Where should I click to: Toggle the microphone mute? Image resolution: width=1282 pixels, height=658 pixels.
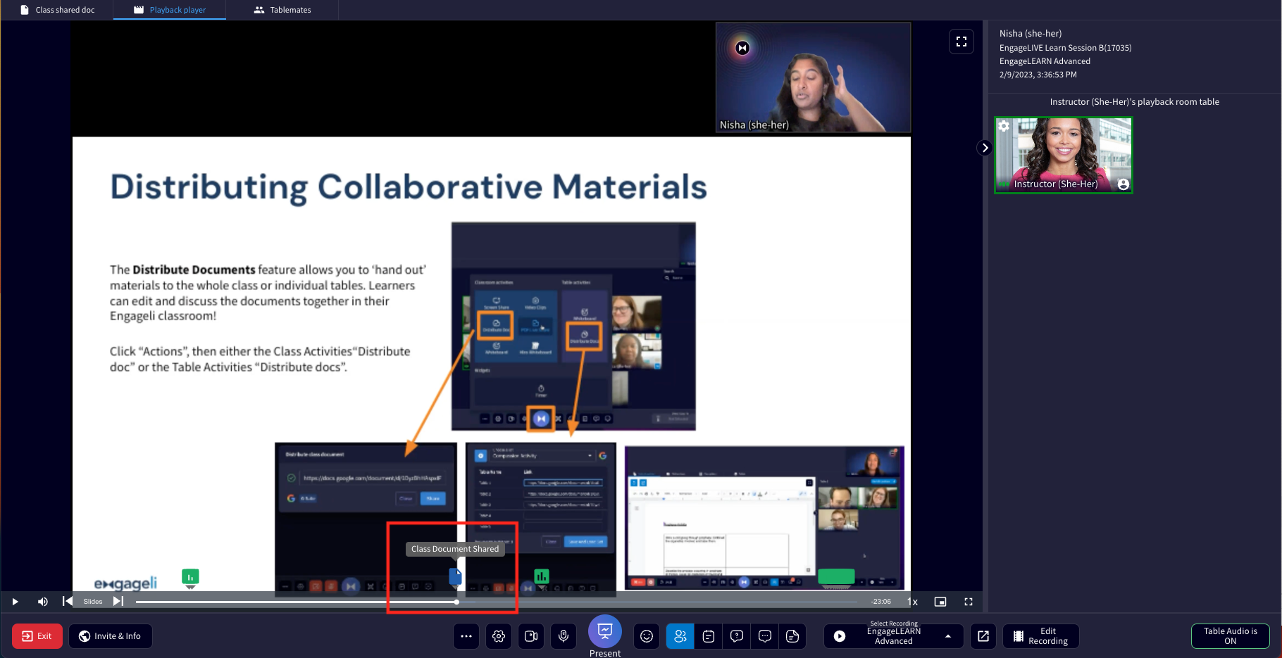[564, 636]
